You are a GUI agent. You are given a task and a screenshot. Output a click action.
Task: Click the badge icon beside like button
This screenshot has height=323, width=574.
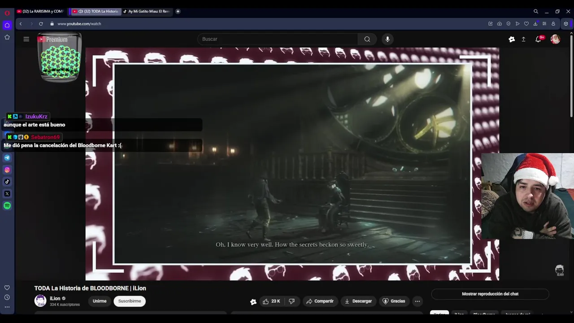(253, 301)
